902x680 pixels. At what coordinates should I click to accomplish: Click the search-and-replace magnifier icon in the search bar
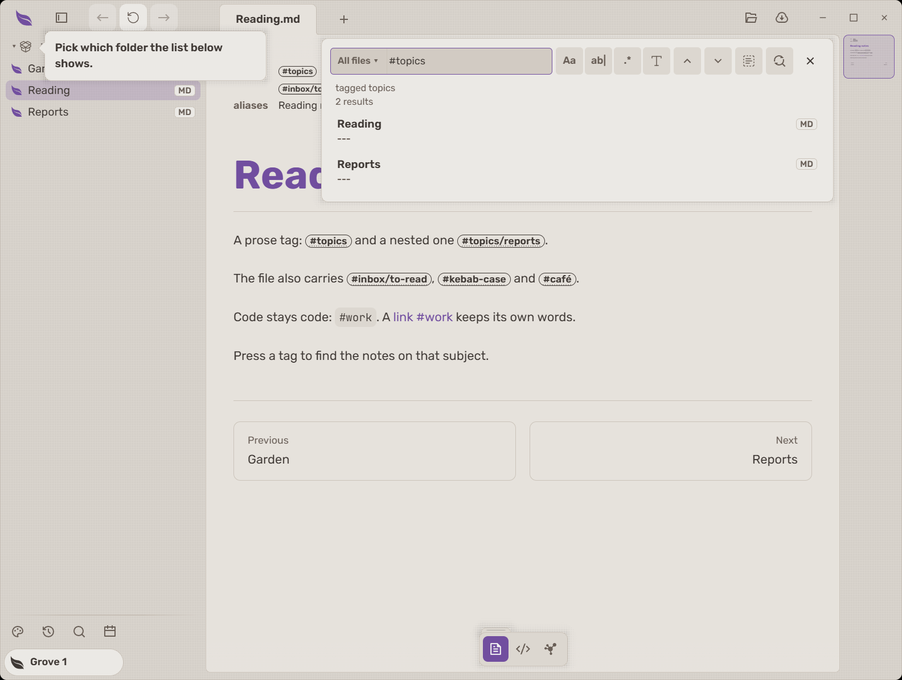point(780,61)
